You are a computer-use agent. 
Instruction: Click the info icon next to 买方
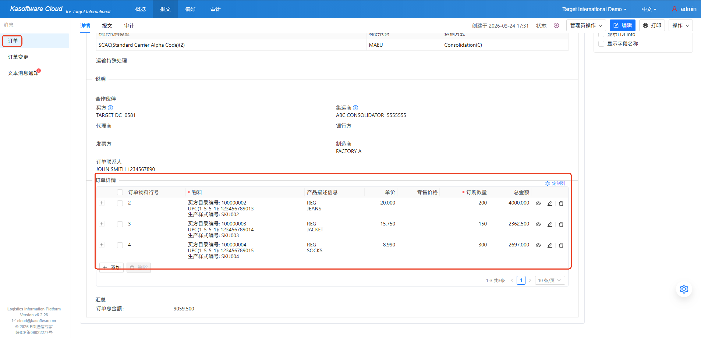point(110,108)
